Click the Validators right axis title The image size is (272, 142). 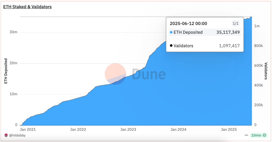[266, 71]
